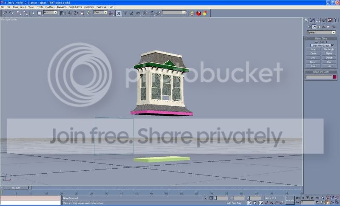This screenshot has height=206, width=340.
Task: Click the Line shape button
Action: [313, 49]
